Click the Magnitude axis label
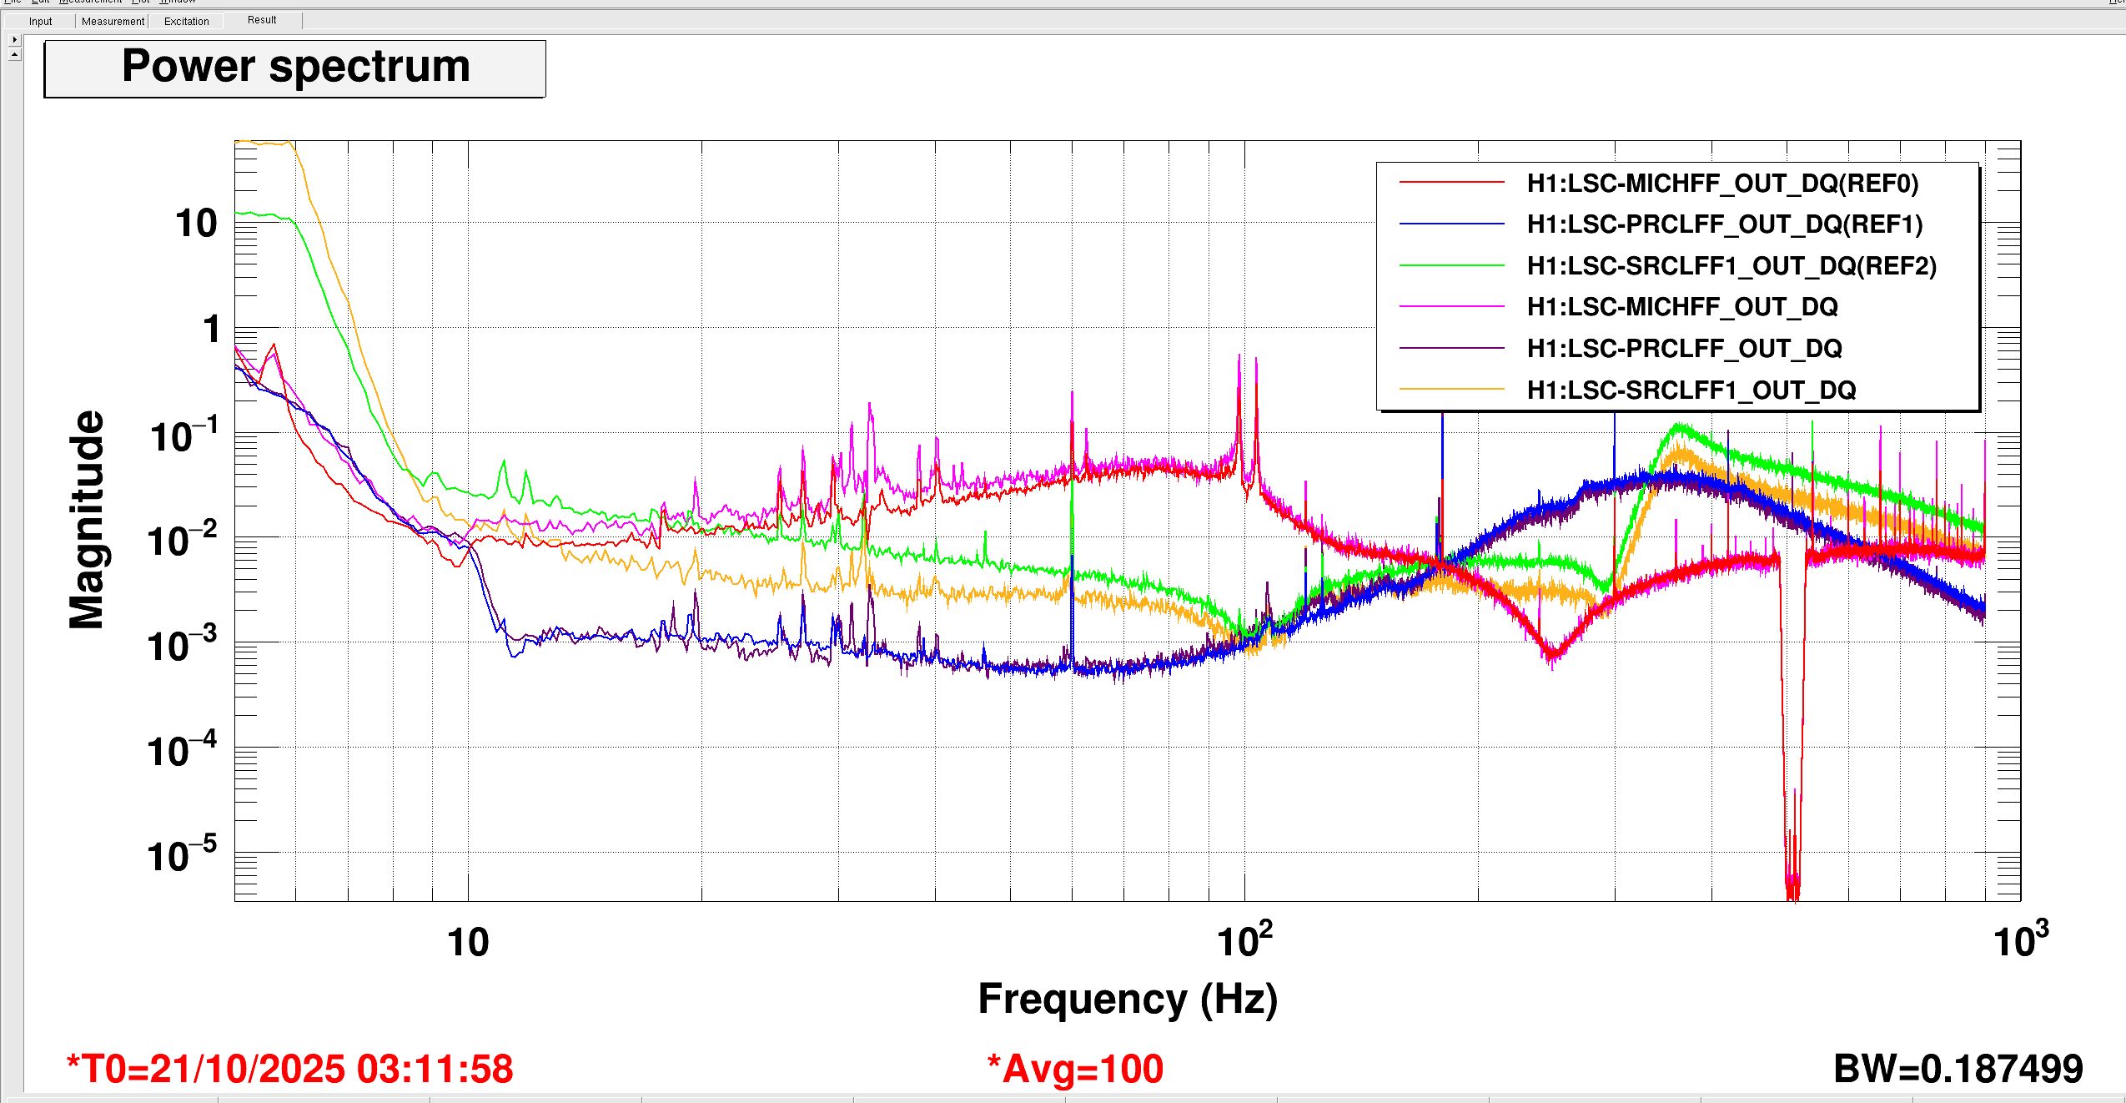Image resolution: width=2126 pixels, height=1103 pixels. tap(87, 519)
